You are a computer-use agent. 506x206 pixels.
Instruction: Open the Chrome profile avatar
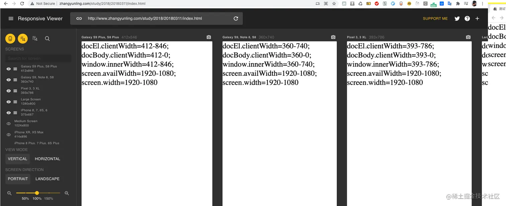coord(474,4)
